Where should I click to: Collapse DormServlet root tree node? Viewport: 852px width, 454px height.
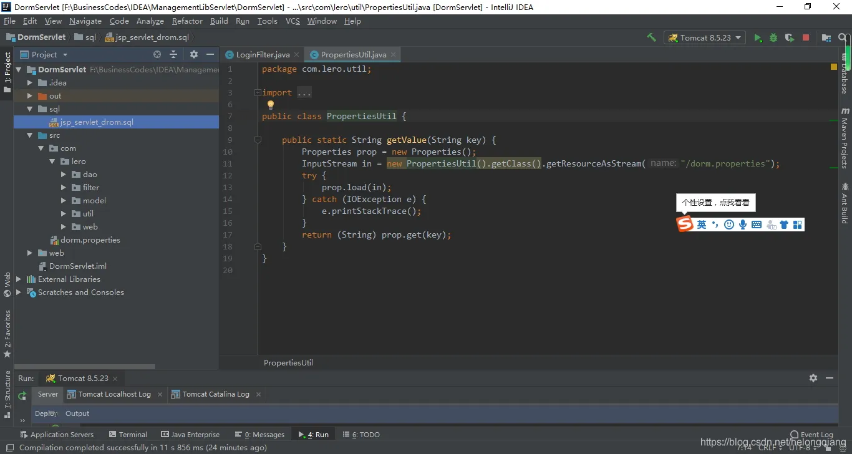19,70
